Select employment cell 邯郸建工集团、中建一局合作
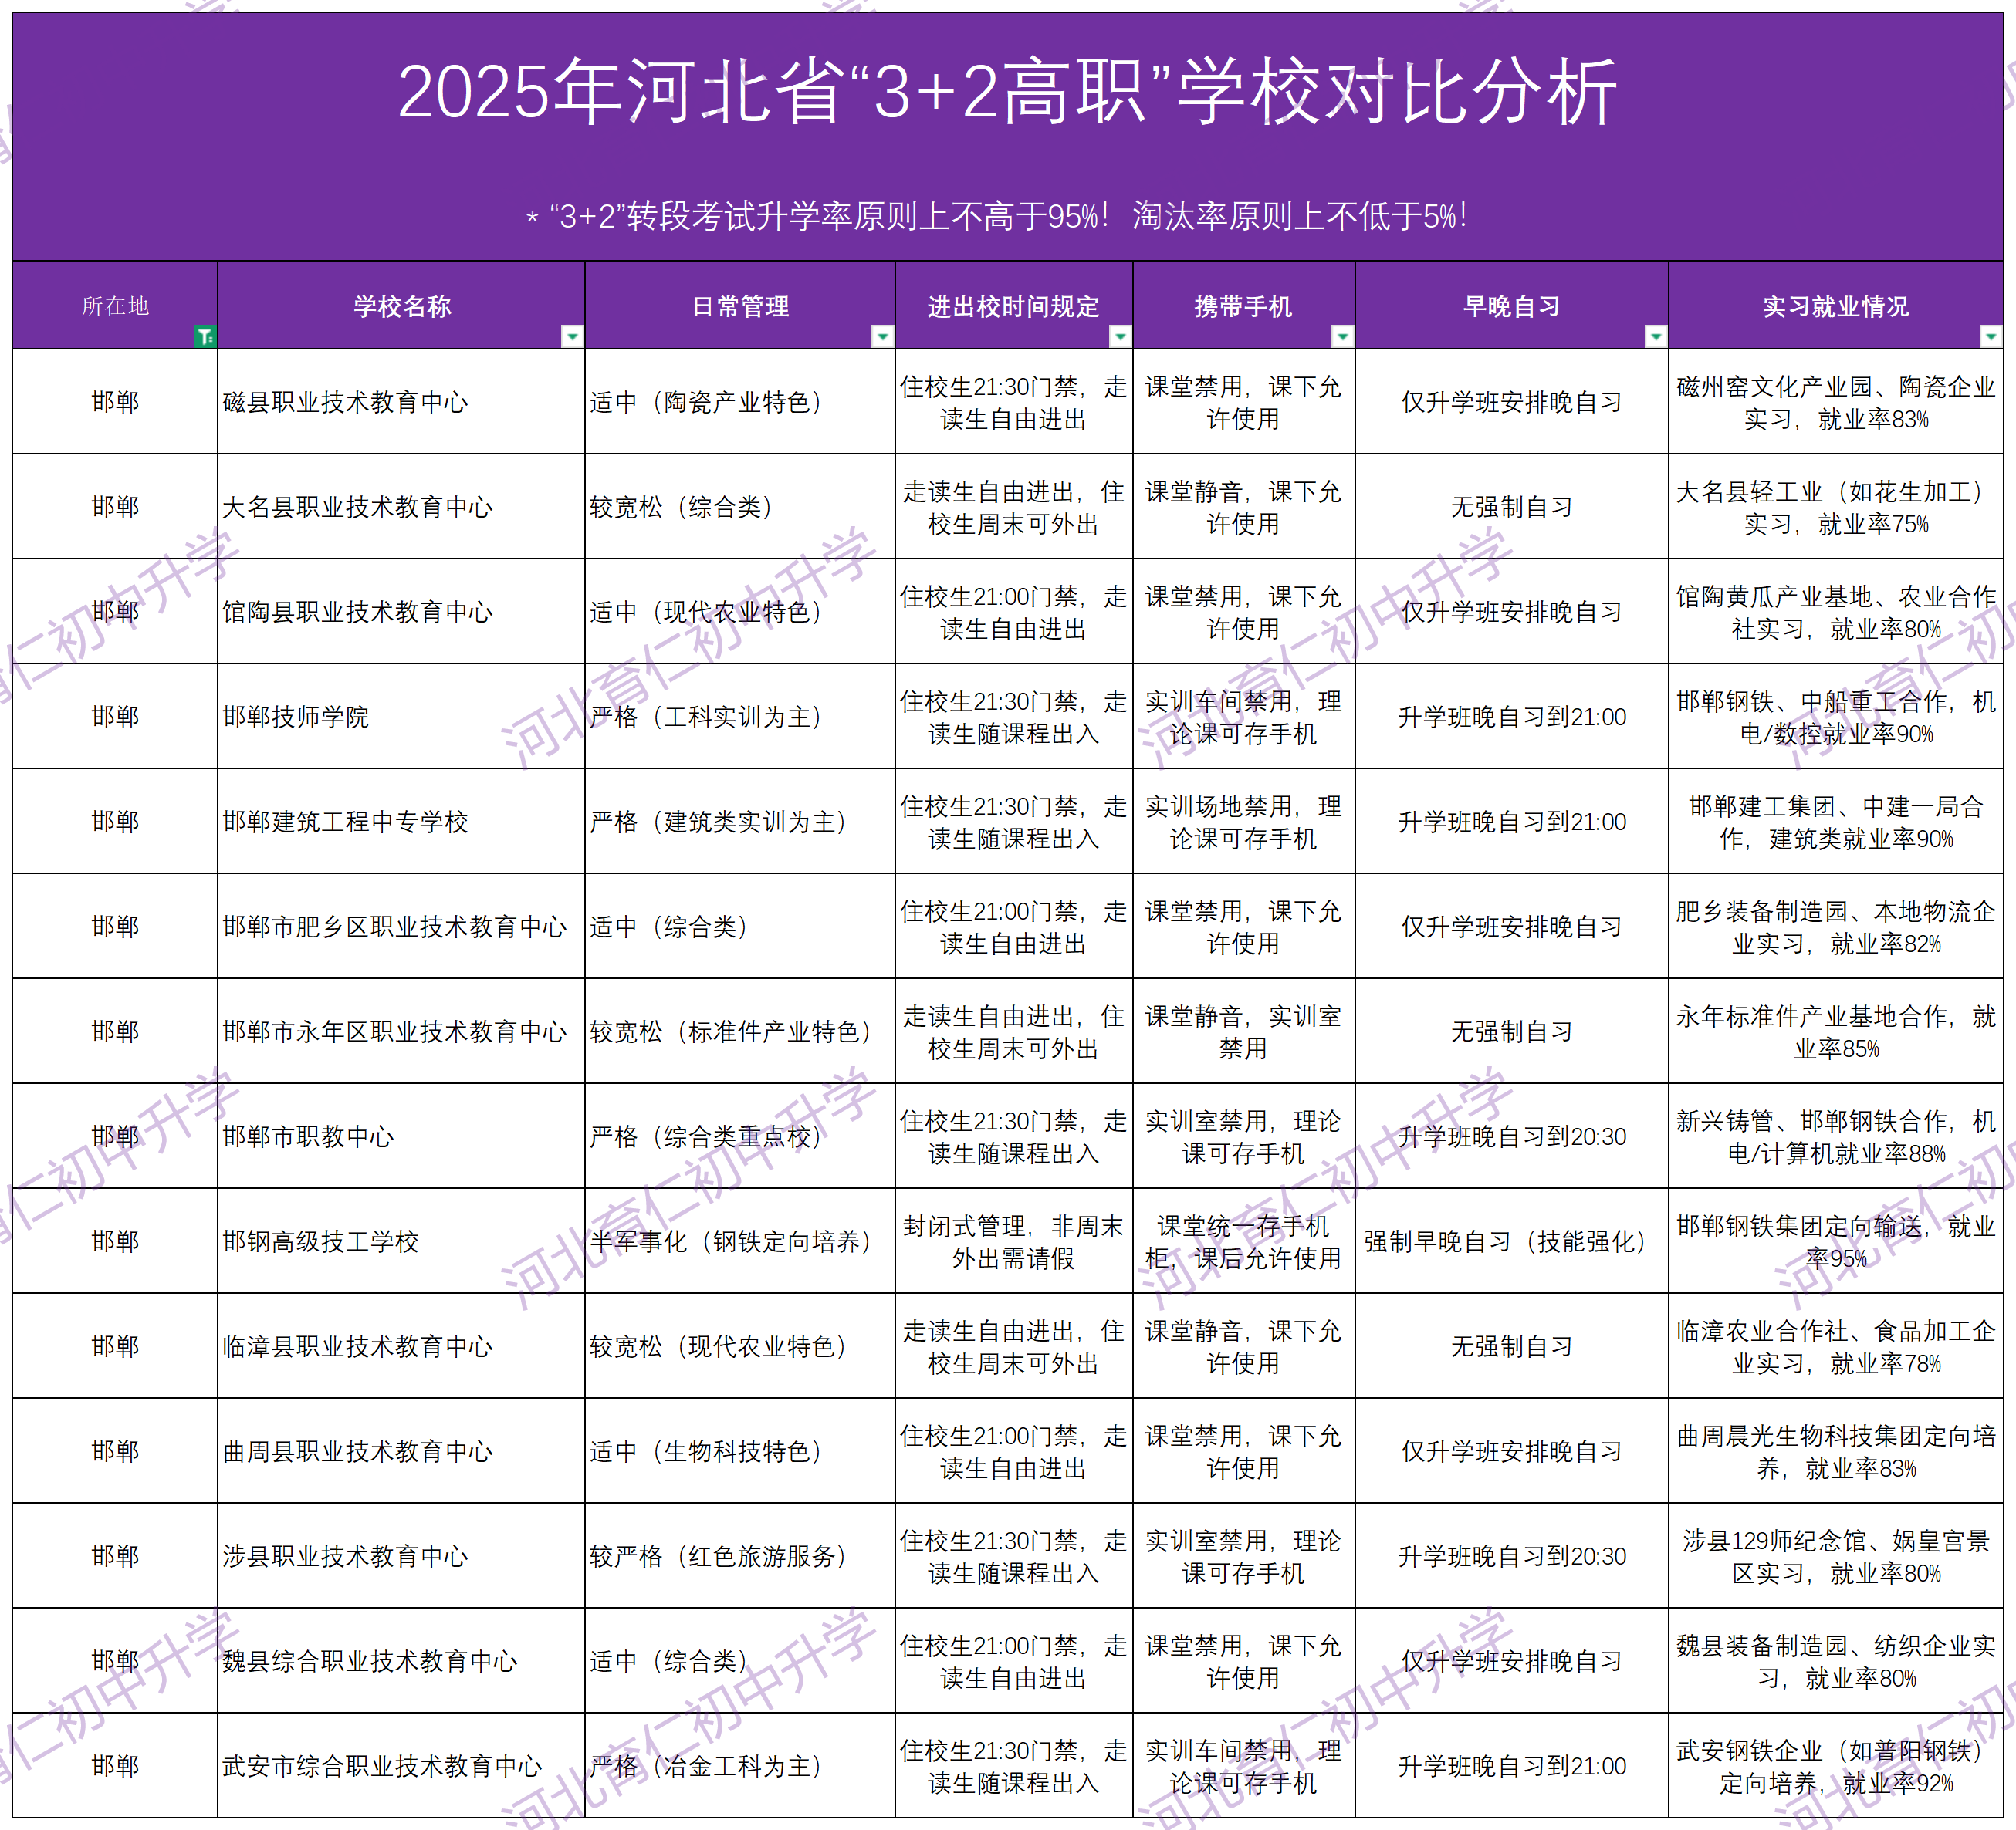 (1836, 822)
